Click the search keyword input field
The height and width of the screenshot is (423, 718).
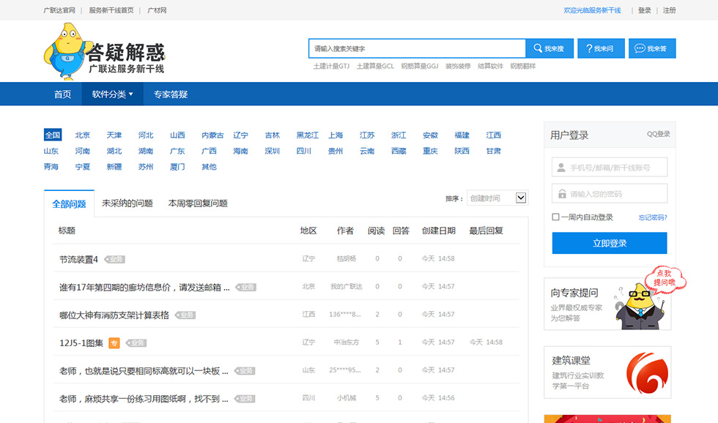pos(417,48)
